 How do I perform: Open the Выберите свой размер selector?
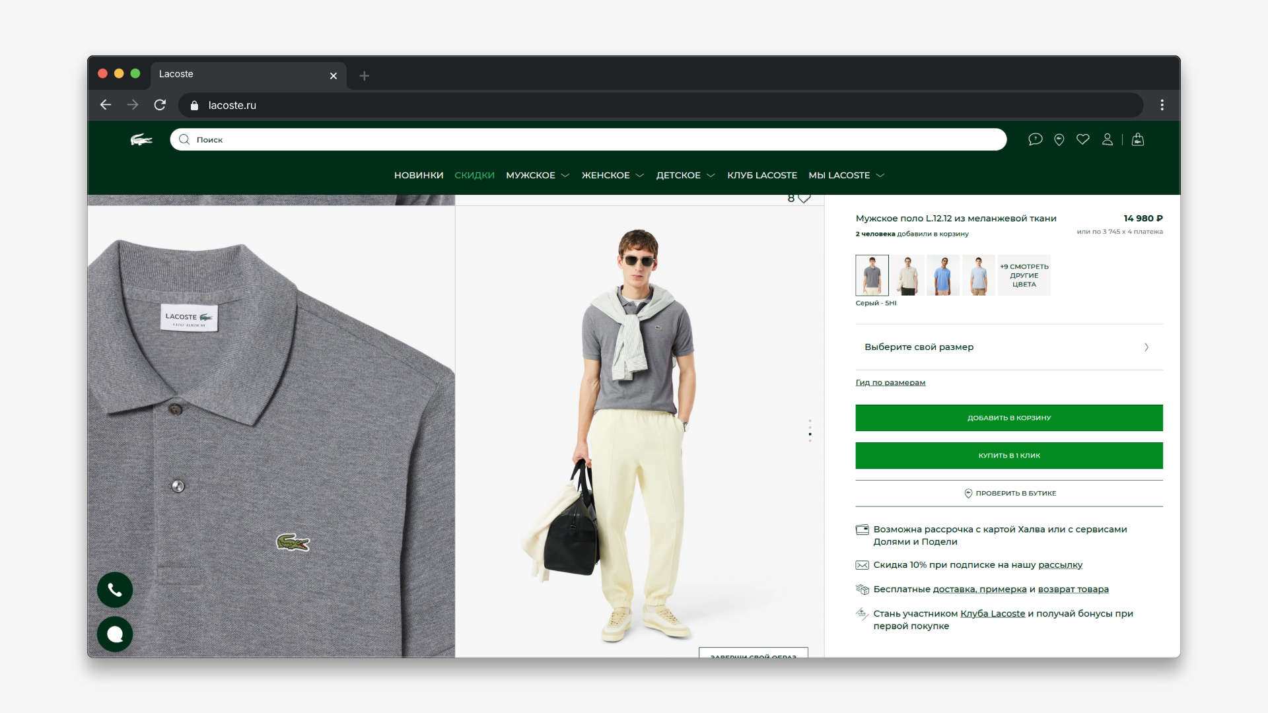pos(1009,347)
